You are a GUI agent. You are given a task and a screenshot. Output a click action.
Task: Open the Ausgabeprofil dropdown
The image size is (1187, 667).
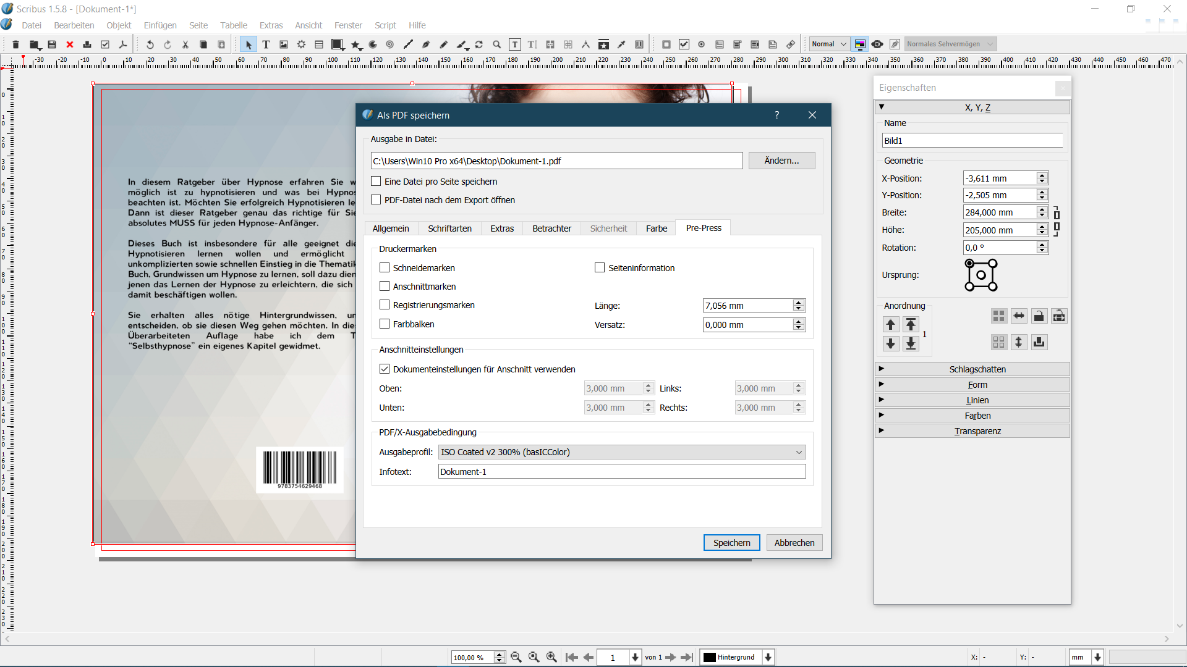pos(621,452)
